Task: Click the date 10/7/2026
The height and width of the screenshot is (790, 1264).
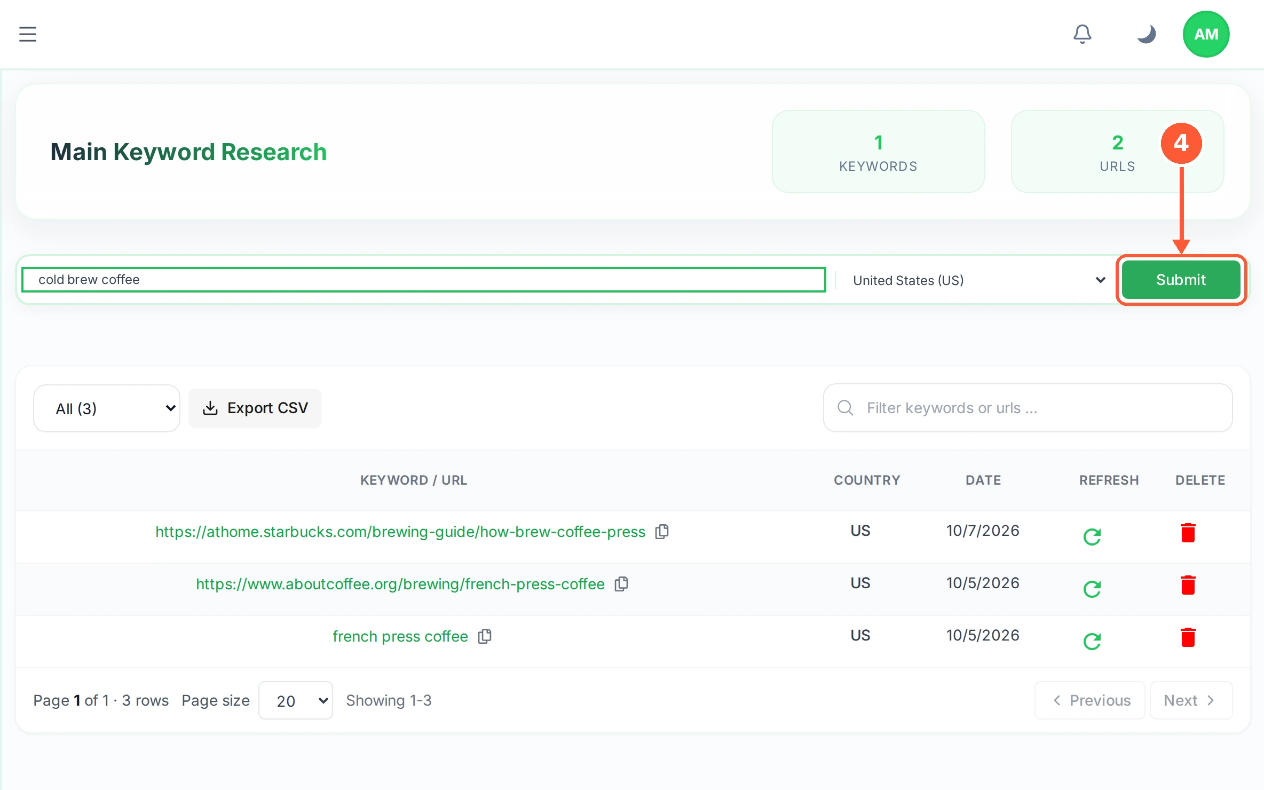Action: click(983, 531)
